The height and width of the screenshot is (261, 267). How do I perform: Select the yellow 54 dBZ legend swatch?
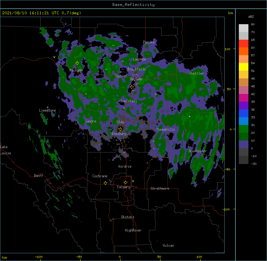[x=243, y=67]
